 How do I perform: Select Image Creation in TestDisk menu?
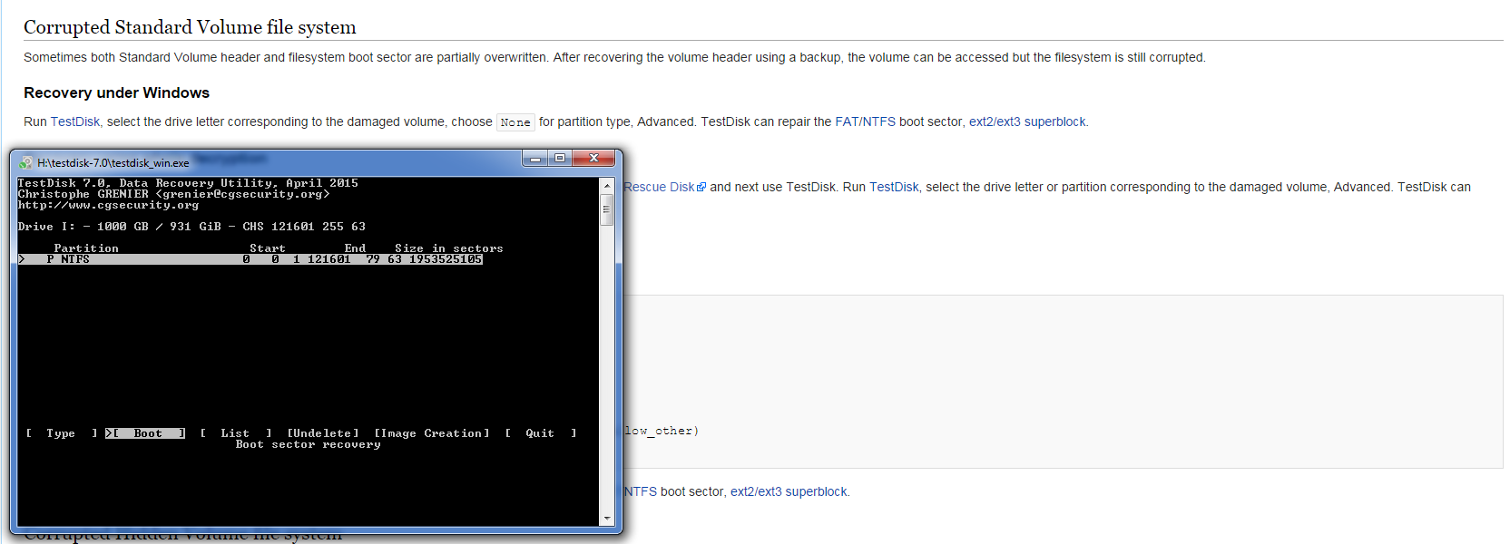pyautogui.click(x=432, y=433)
